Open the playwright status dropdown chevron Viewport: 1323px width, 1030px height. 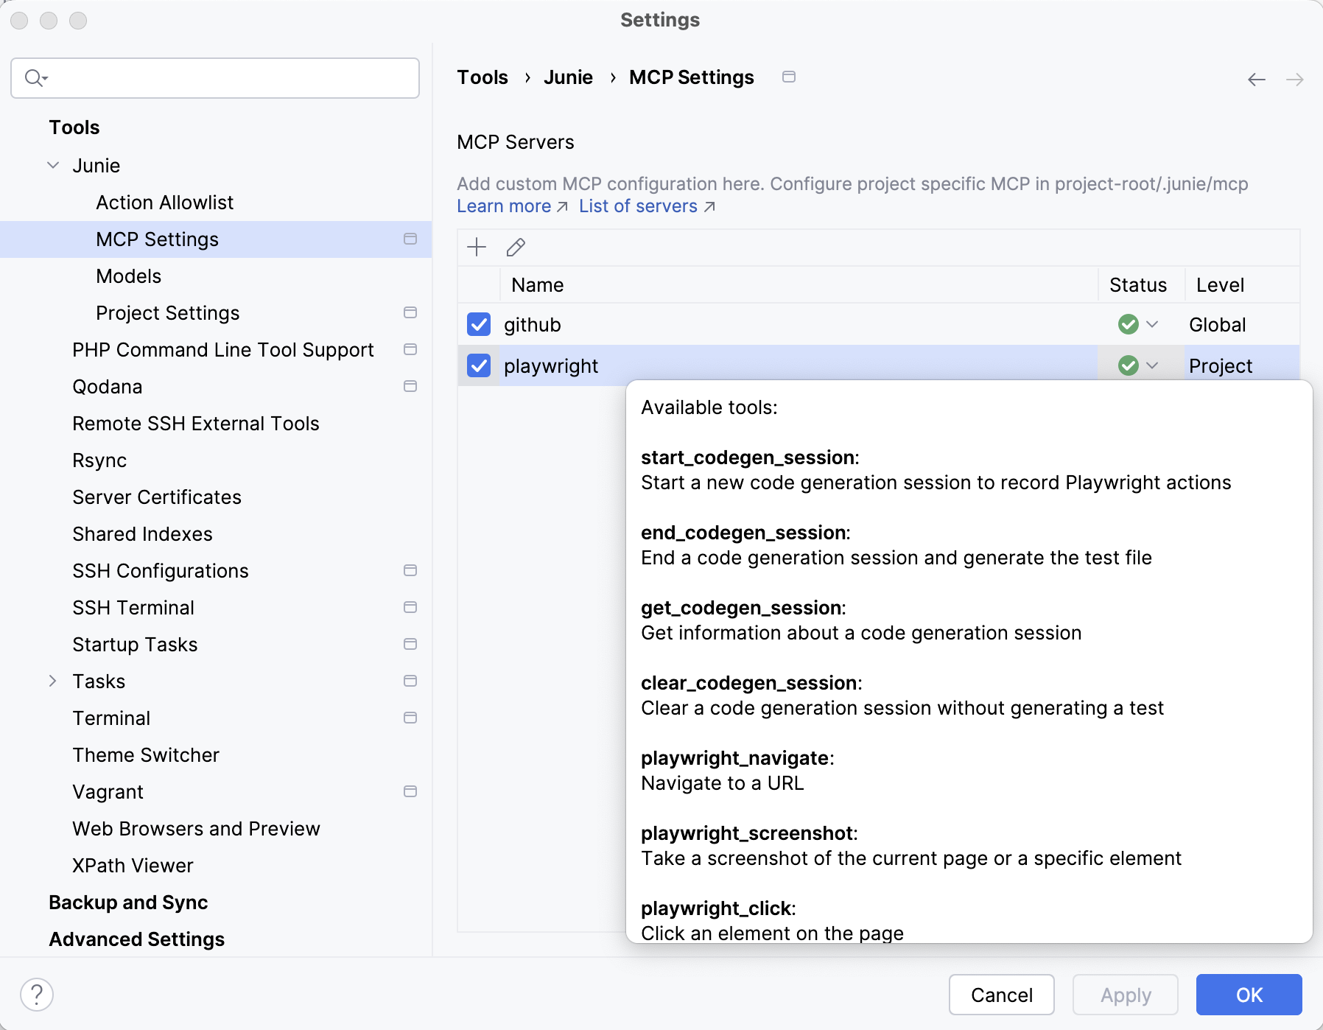coord(1153,366)
